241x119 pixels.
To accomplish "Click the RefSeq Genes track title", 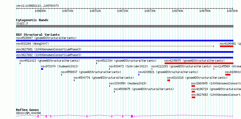I will [27, 110].
